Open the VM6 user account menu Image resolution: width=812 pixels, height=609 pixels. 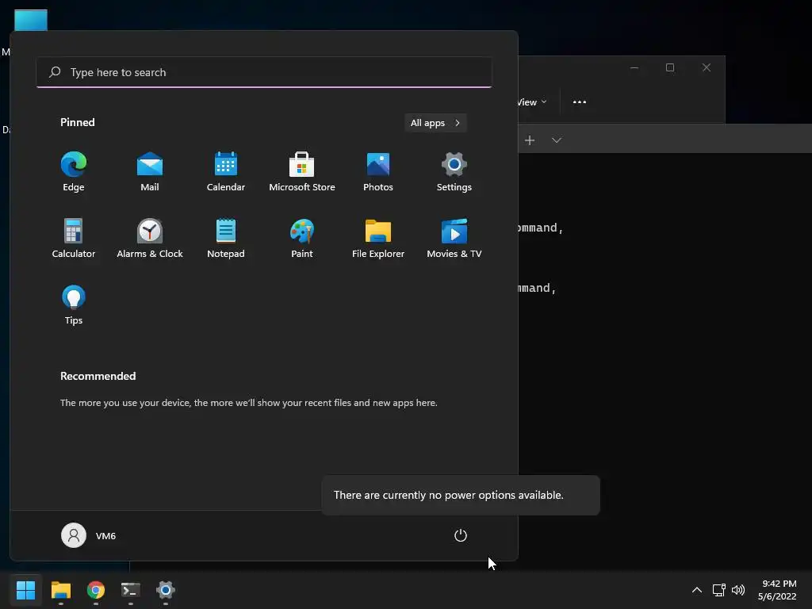pyautogui.click(x=89, y=535)
